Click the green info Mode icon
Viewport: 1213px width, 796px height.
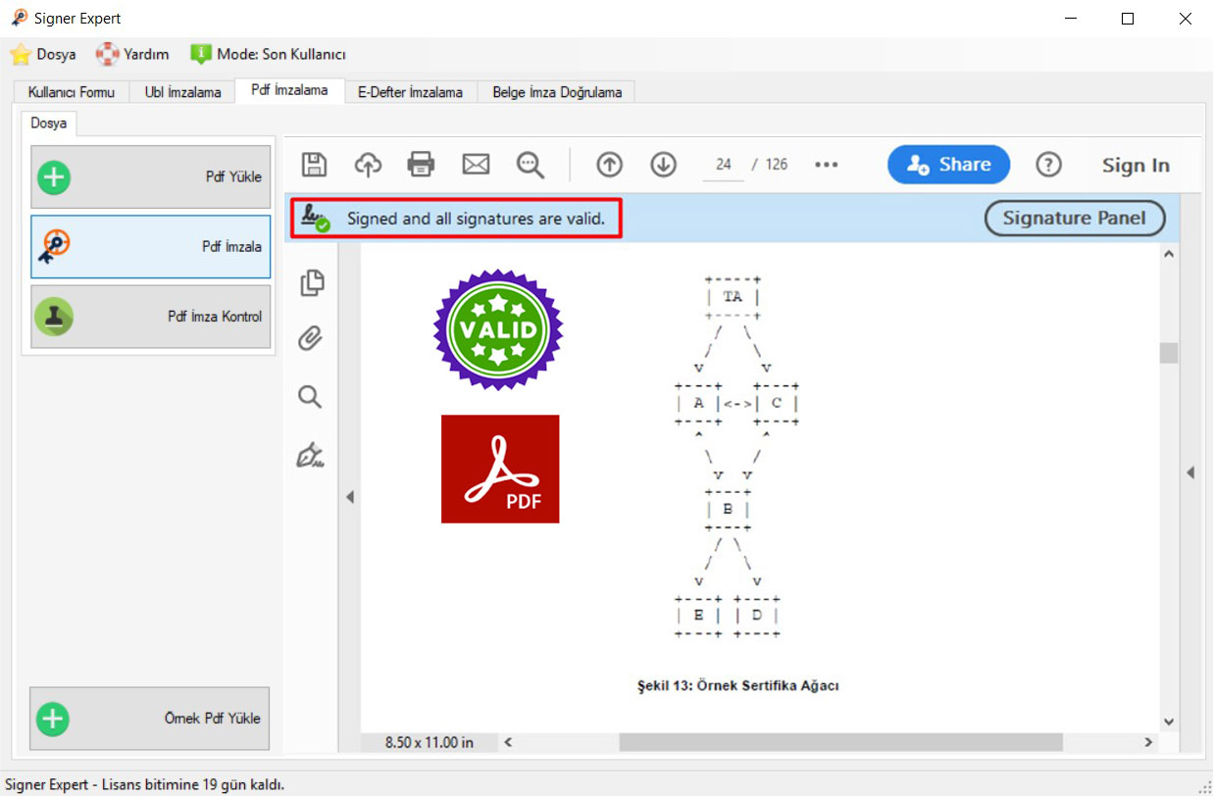201,54
